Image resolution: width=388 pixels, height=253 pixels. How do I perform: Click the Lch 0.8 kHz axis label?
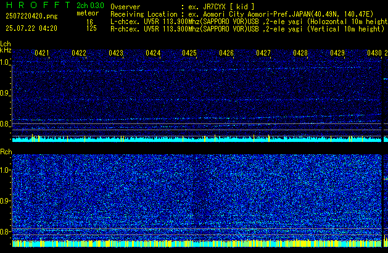(x=5, y=124)
